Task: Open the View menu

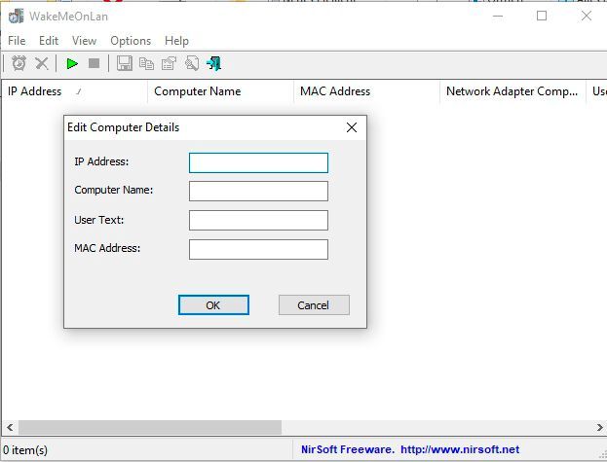Action: 84,41
